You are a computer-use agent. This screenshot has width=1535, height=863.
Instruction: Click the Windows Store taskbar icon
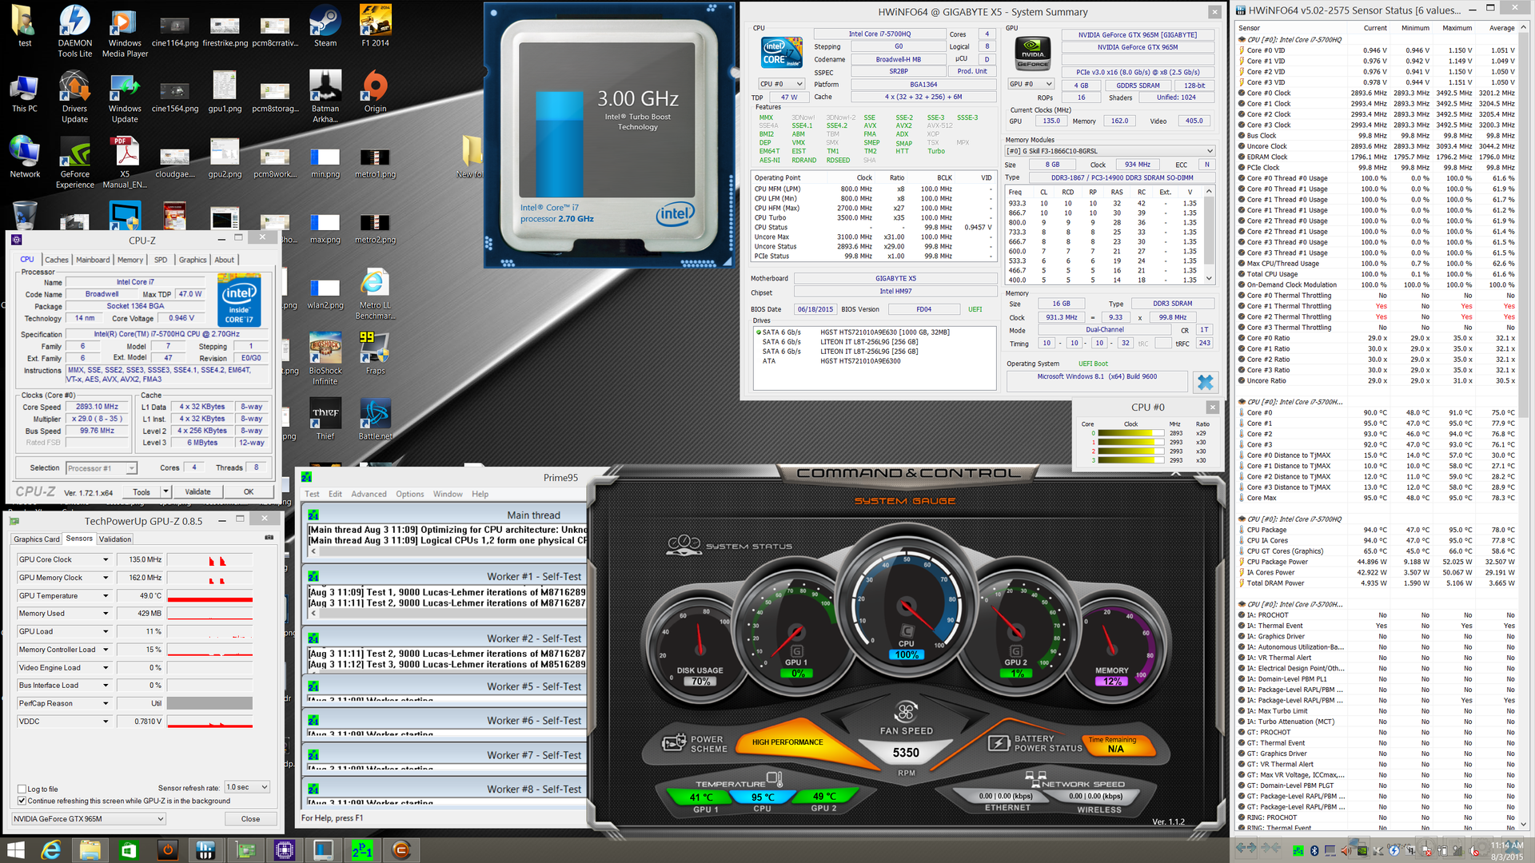pos(129,850)
